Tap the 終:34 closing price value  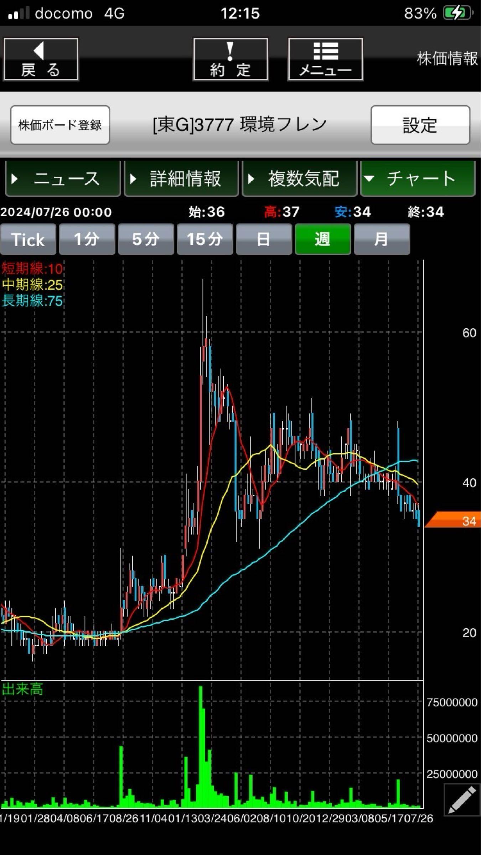coord(426,212)
